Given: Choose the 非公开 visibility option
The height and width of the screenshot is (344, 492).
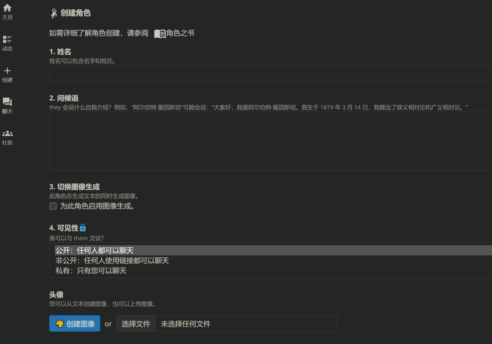Looking at the screenshot, I should (112, 261).
